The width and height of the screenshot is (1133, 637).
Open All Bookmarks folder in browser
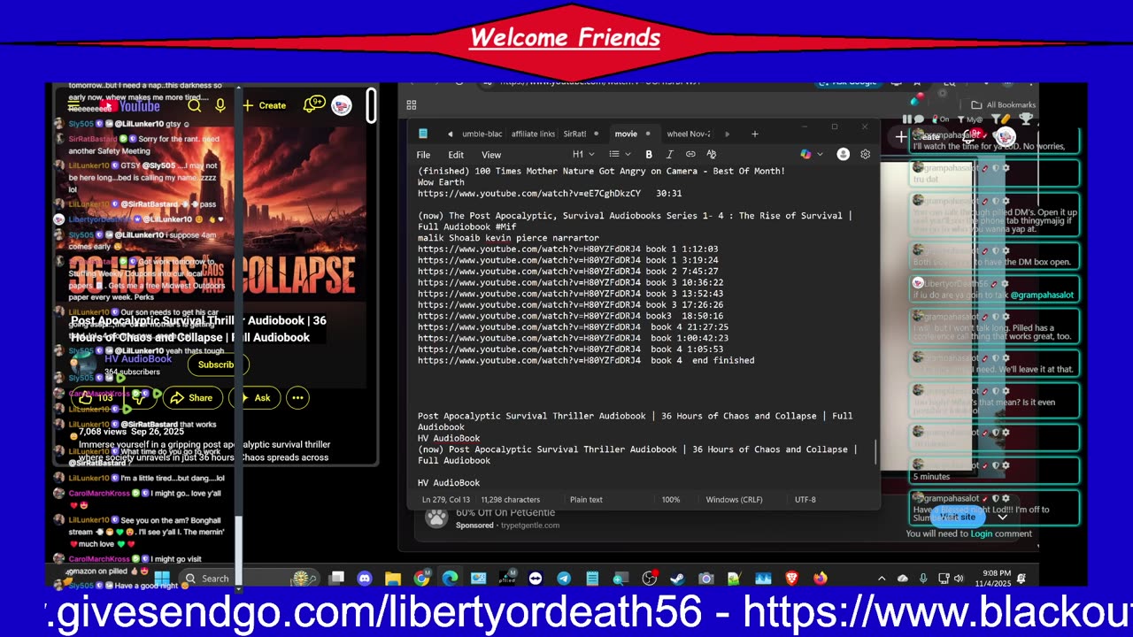(x=1004, y=104)
